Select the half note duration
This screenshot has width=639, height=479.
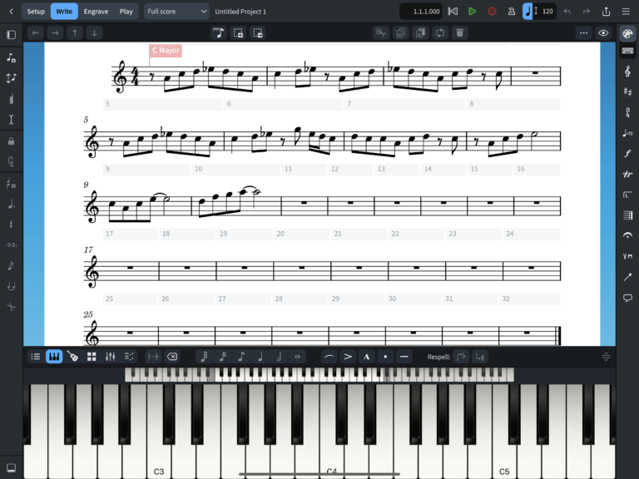click(279, 357)
